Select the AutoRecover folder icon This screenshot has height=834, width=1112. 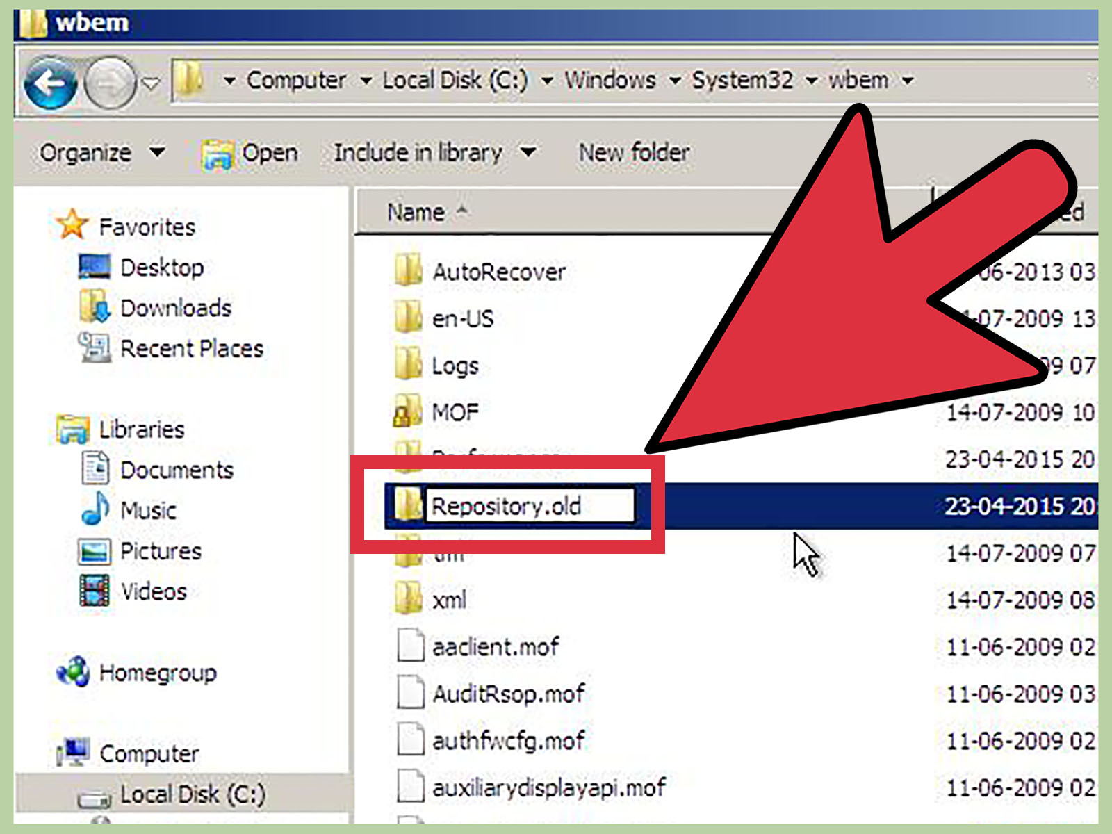pos(408,270)
